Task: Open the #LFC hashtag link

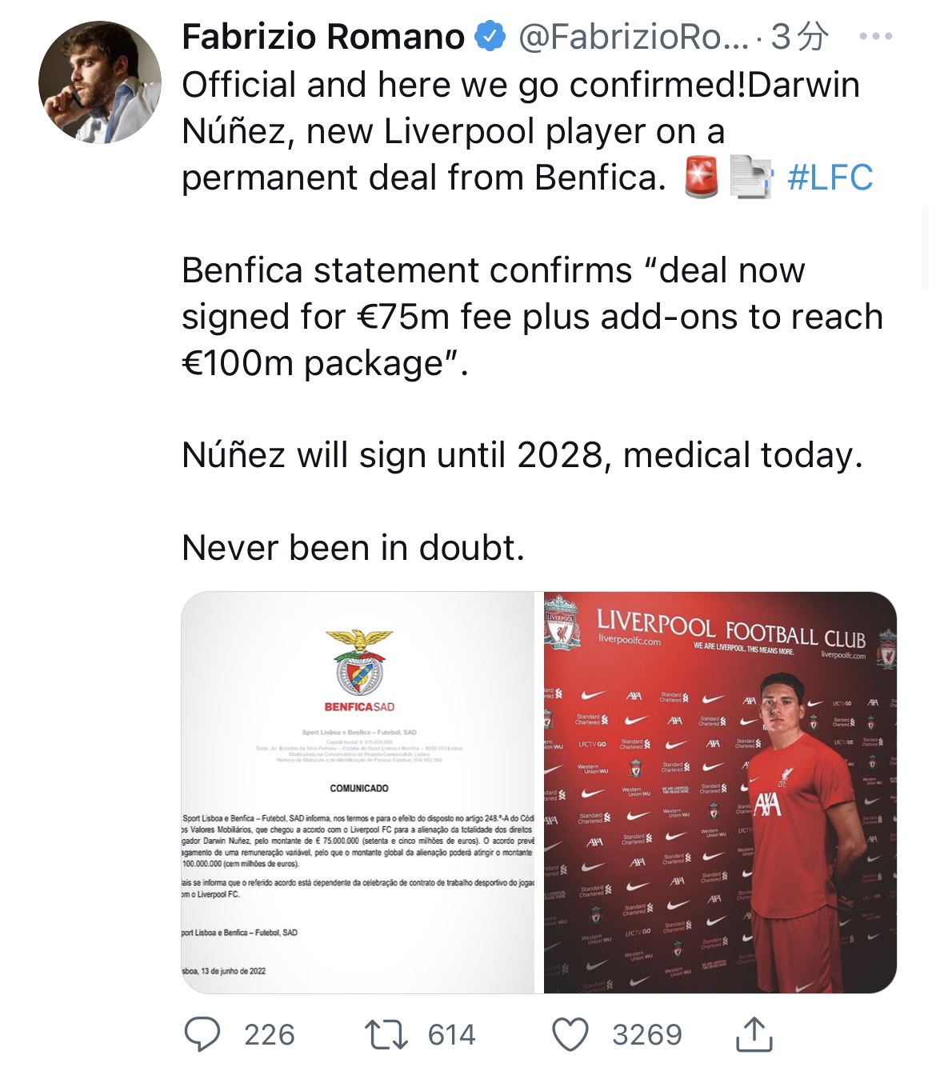Action: (x=830, y=178)
